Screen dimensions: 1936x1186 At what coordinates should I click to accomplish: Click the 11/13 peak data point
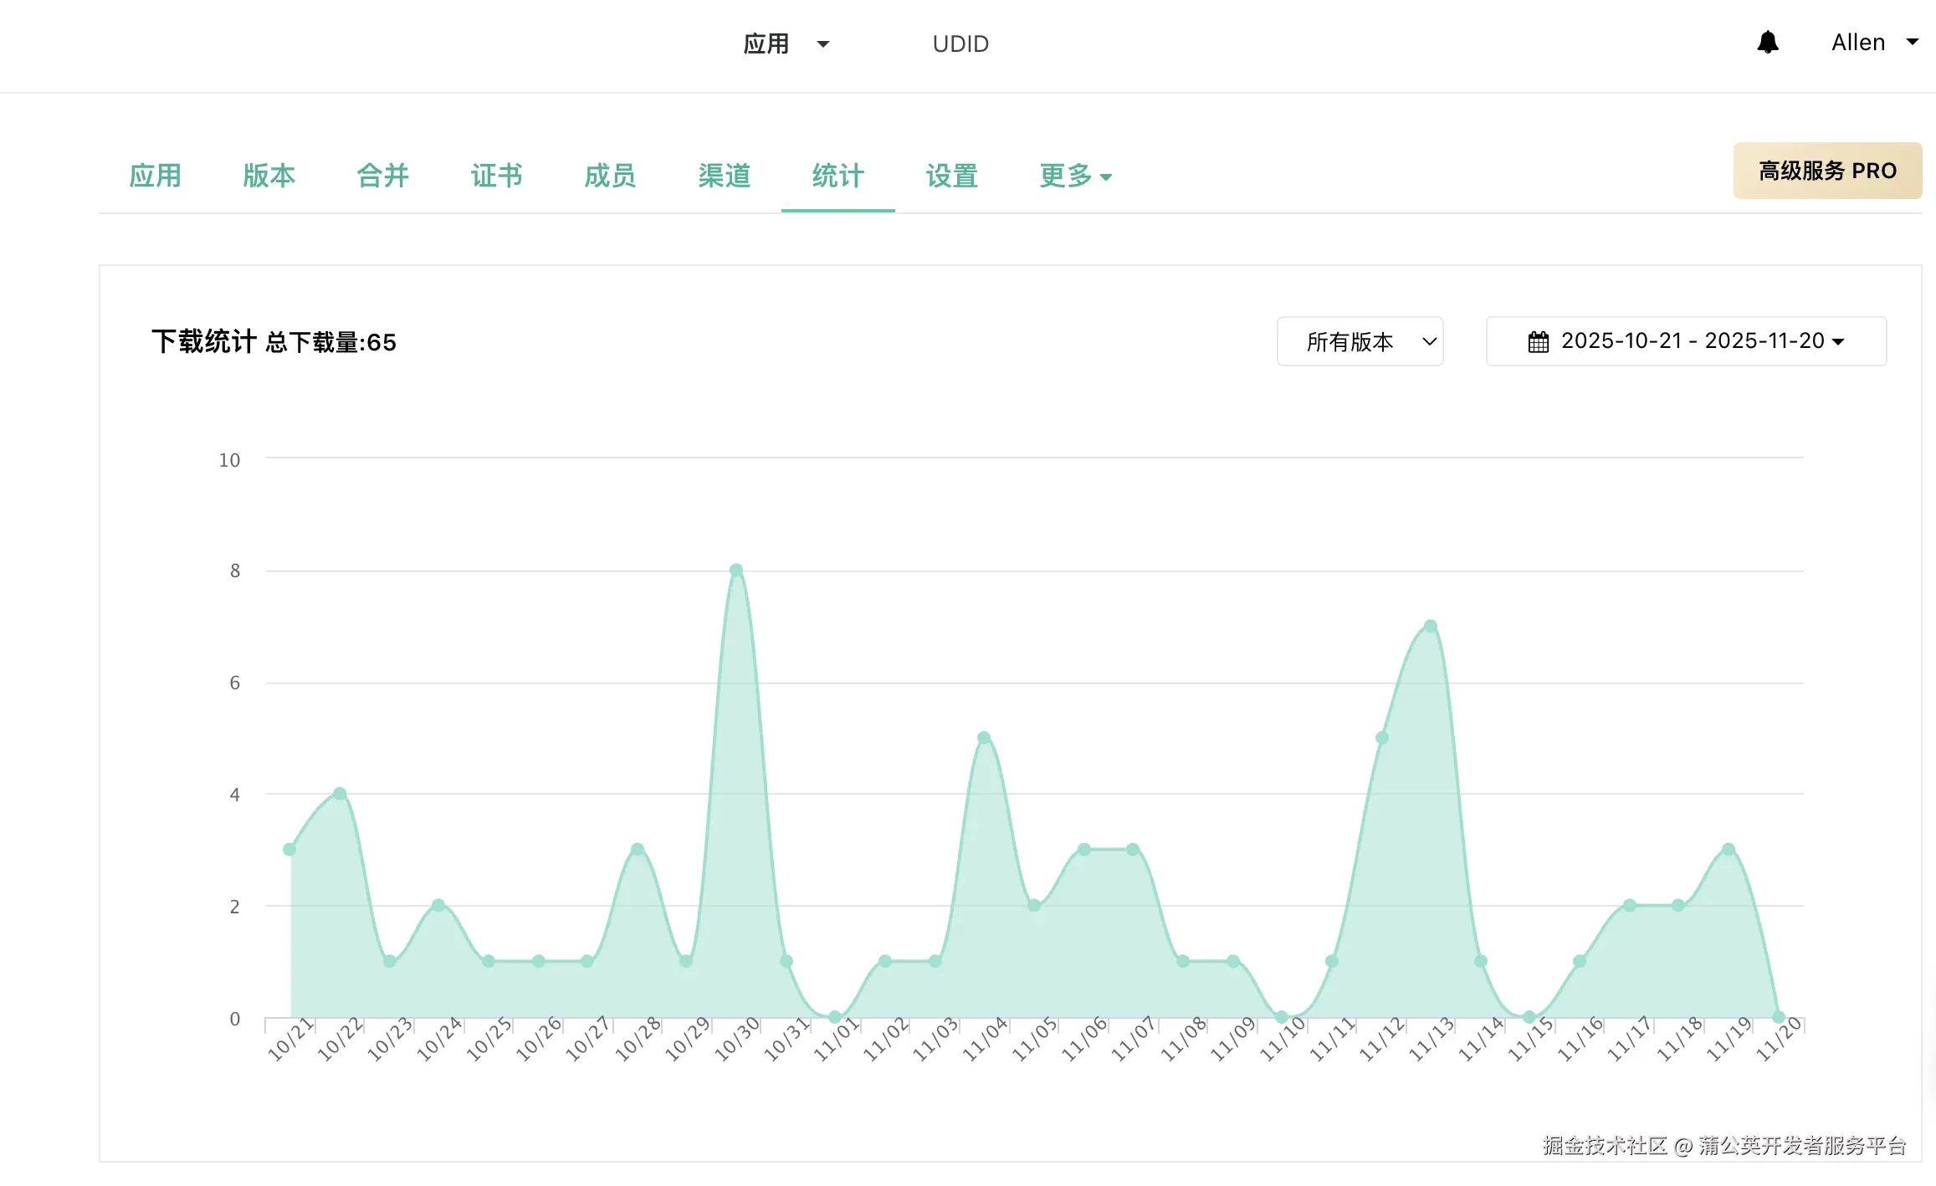point(1431,626)
